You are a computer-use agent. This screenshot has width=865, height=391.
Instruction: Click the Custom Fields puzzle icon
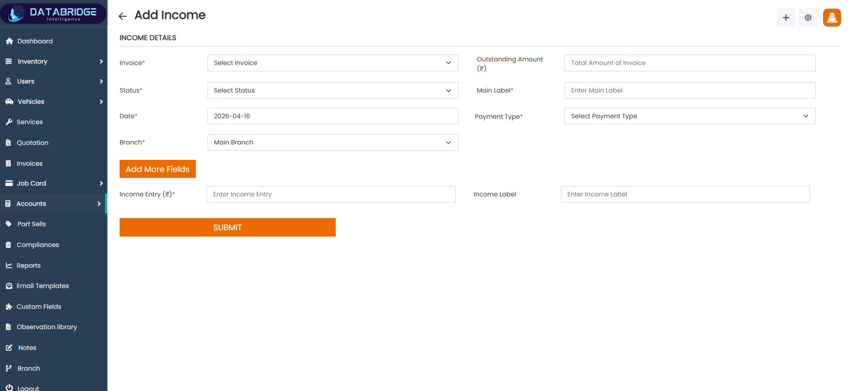click(9, 307)
